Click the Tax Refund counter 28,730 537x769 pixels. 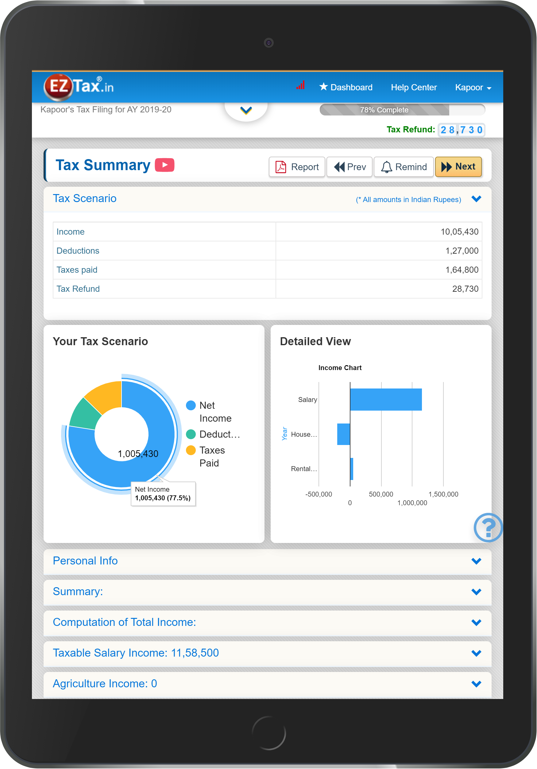pos(462,130)
